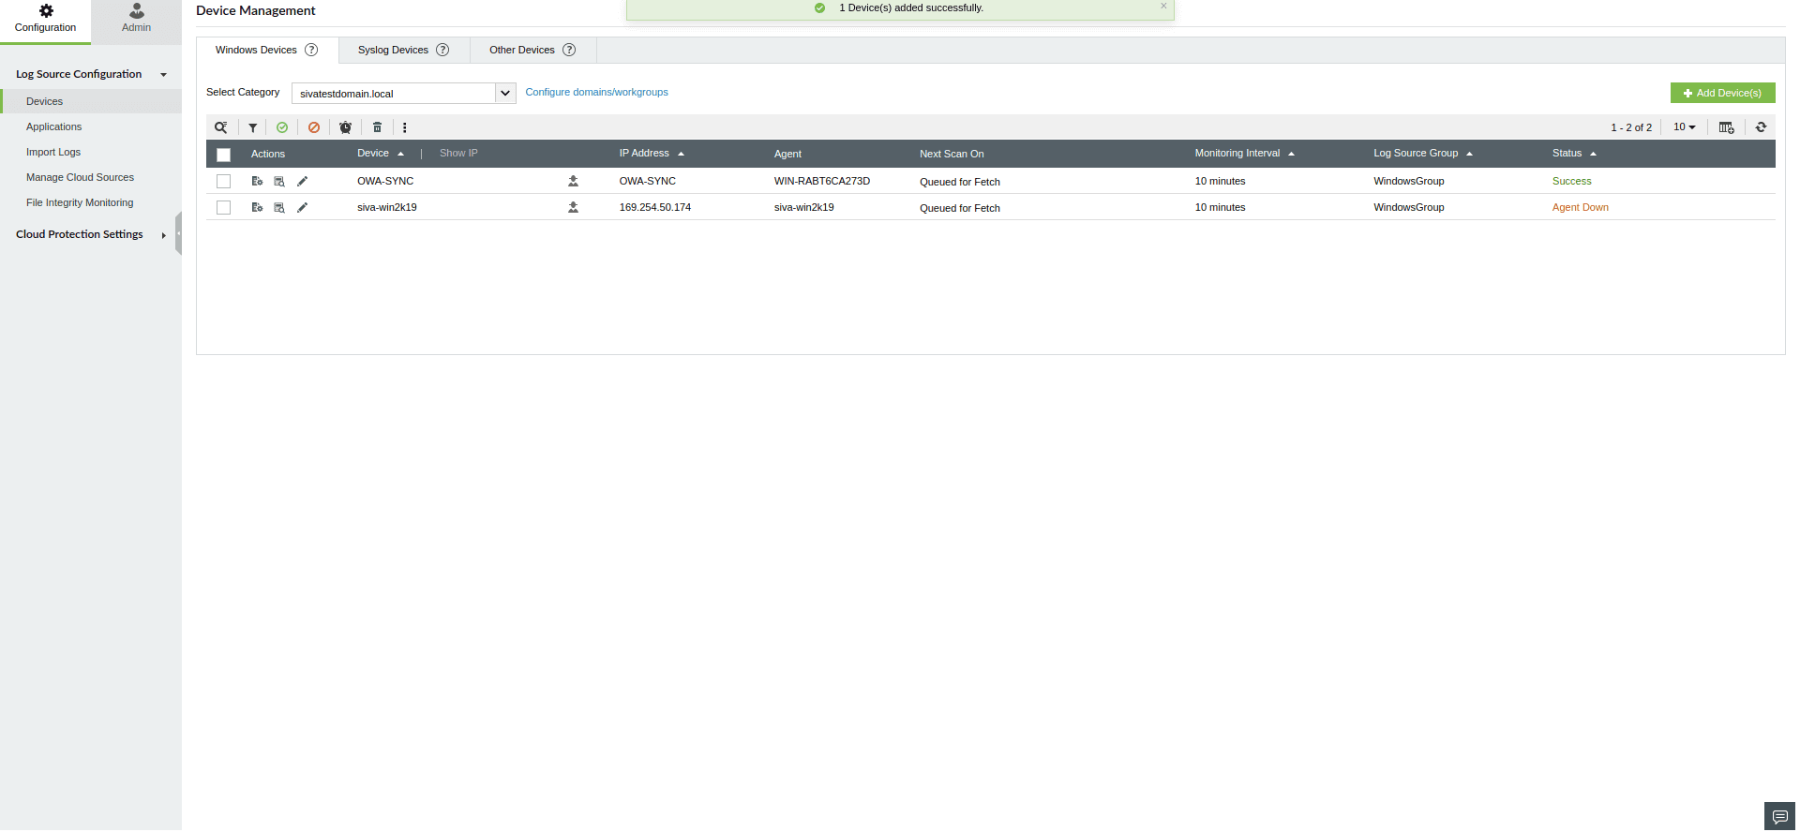Switch to the Other Devices tab

tap(522, 50)
